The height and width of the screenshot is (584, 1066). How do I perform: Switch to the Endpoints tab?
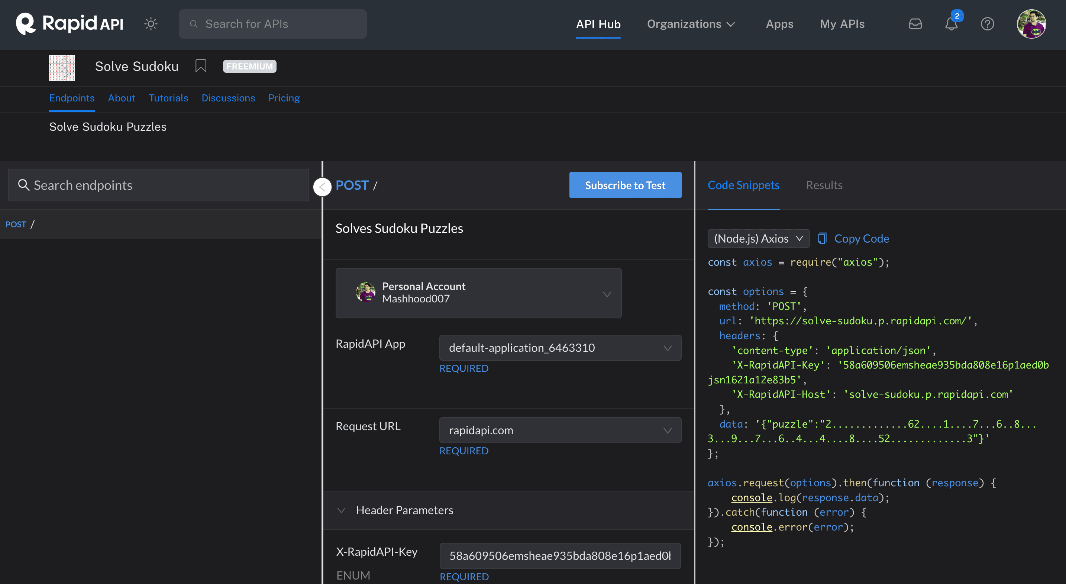[x=72, y=98]
